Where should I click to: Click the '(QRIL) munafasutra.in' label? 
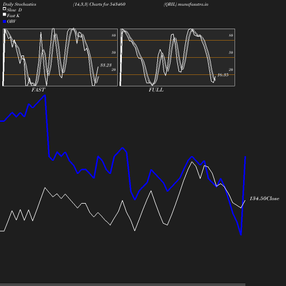(x=186, y=5)
